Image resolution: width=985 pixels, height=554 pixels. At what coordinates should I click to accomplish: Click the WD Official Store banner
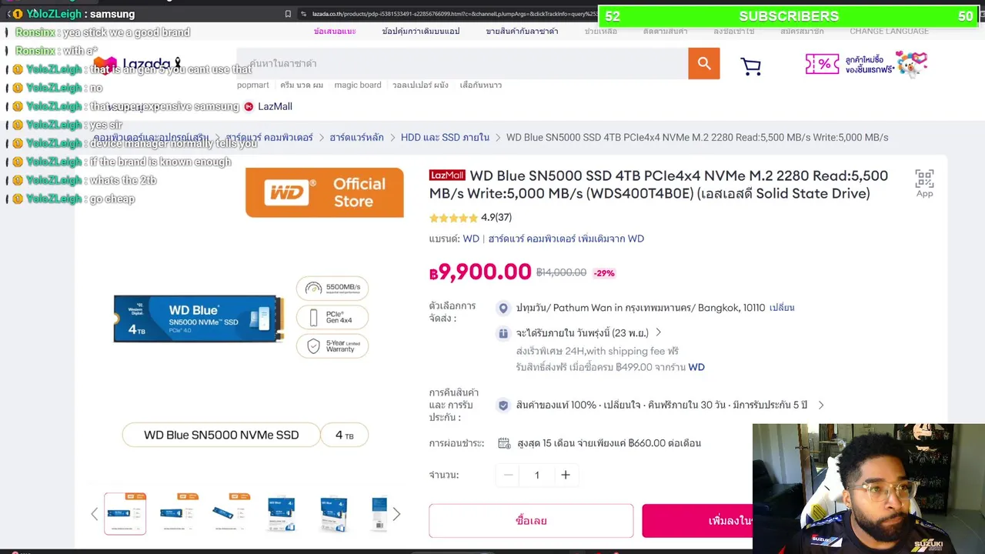pyautogui.click(x=325, y=192)
